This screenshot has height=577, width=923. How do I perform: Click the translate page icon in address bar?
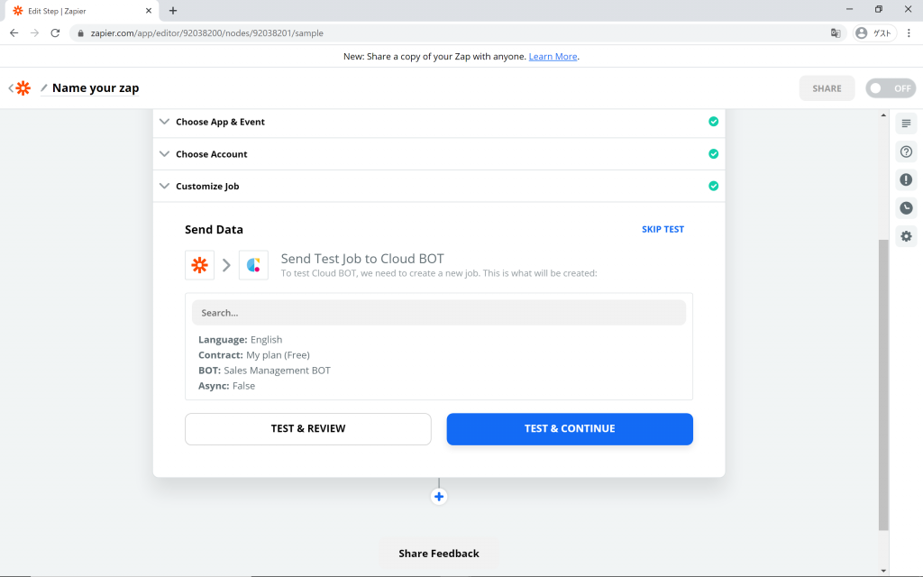(x=836, y=33)
